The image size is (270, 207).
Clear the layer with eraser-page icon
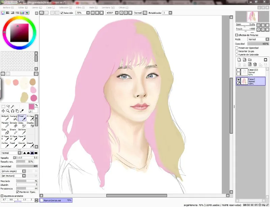[250, 64]
